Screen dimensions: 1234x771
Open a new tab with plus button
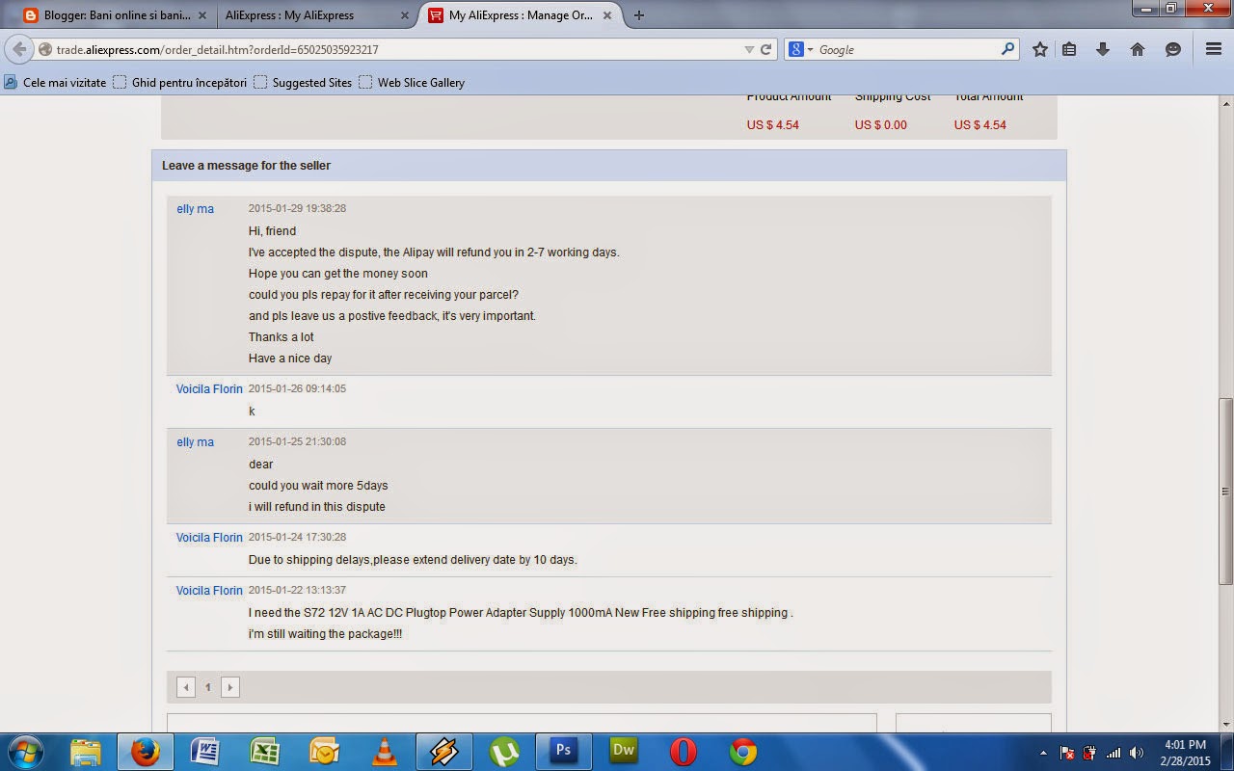639,14
